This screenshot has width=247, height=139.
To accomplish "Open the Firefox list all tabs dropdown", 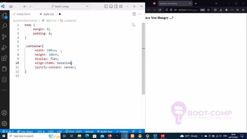I will coord(216,3).
